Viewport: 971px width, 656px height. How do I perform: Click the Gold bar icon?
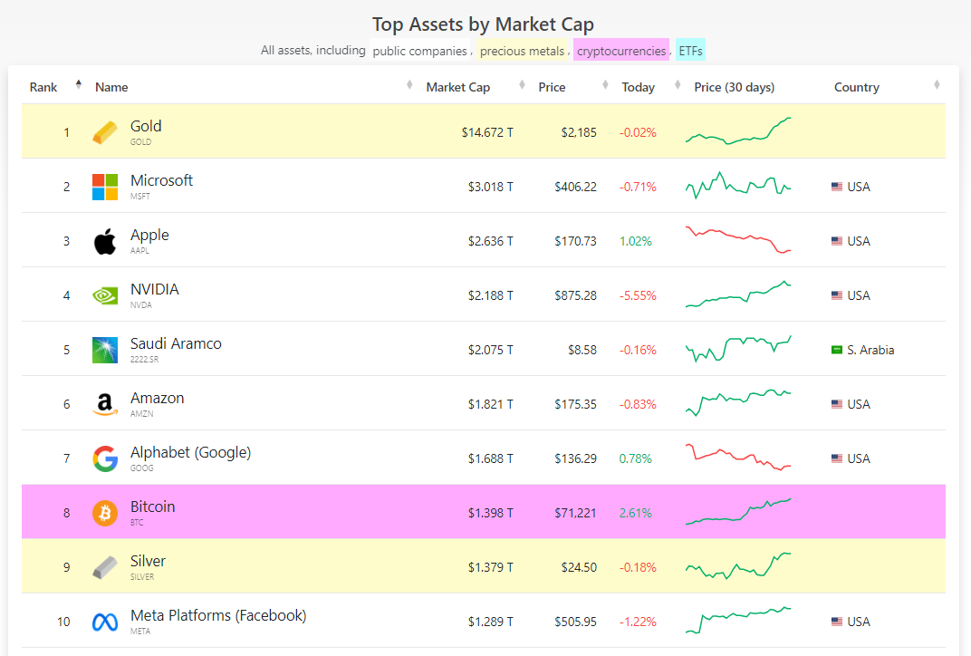tap(105, 132)
